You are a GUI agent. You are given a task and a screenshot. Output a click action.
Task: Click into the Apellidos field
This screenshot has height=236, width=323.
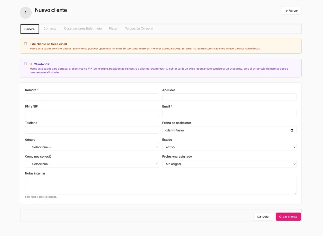229,97
